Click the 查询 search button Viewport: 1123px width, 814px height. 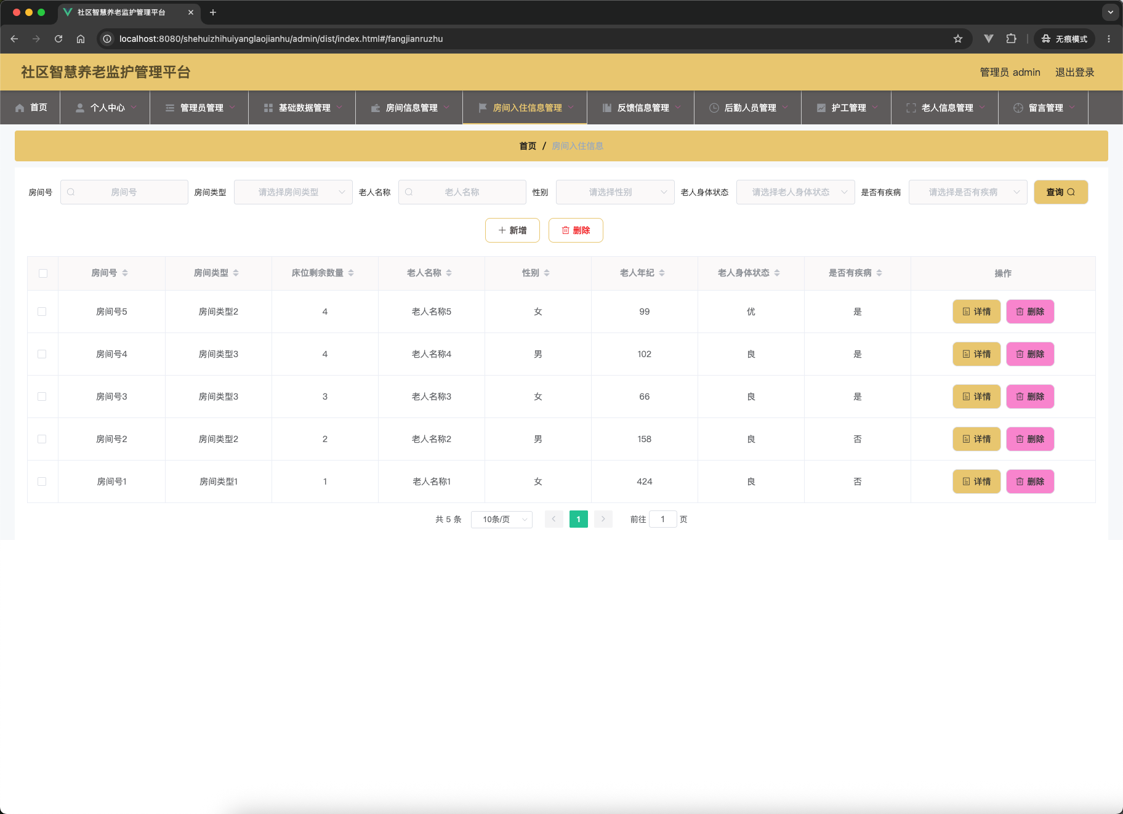1061,192
